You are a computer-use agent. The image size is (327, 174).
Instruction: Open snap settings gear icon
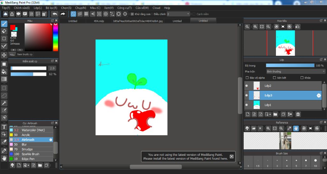(125, 14)
